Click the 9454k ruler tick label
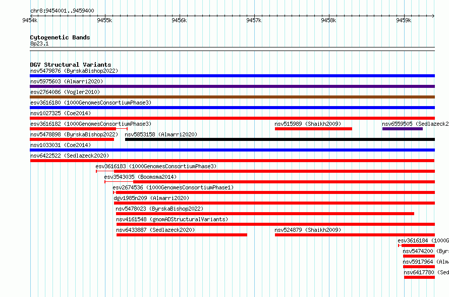Image resolution: width=449 pixels, height=297 pixels. (x=30, y=20)
